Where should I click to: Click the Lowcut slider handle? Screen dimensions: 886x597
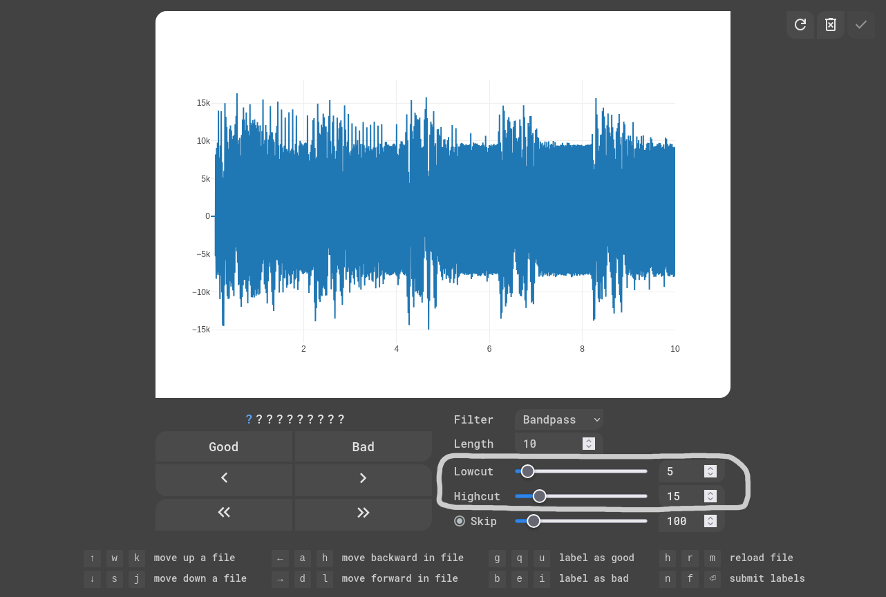[x=527, y=471]
